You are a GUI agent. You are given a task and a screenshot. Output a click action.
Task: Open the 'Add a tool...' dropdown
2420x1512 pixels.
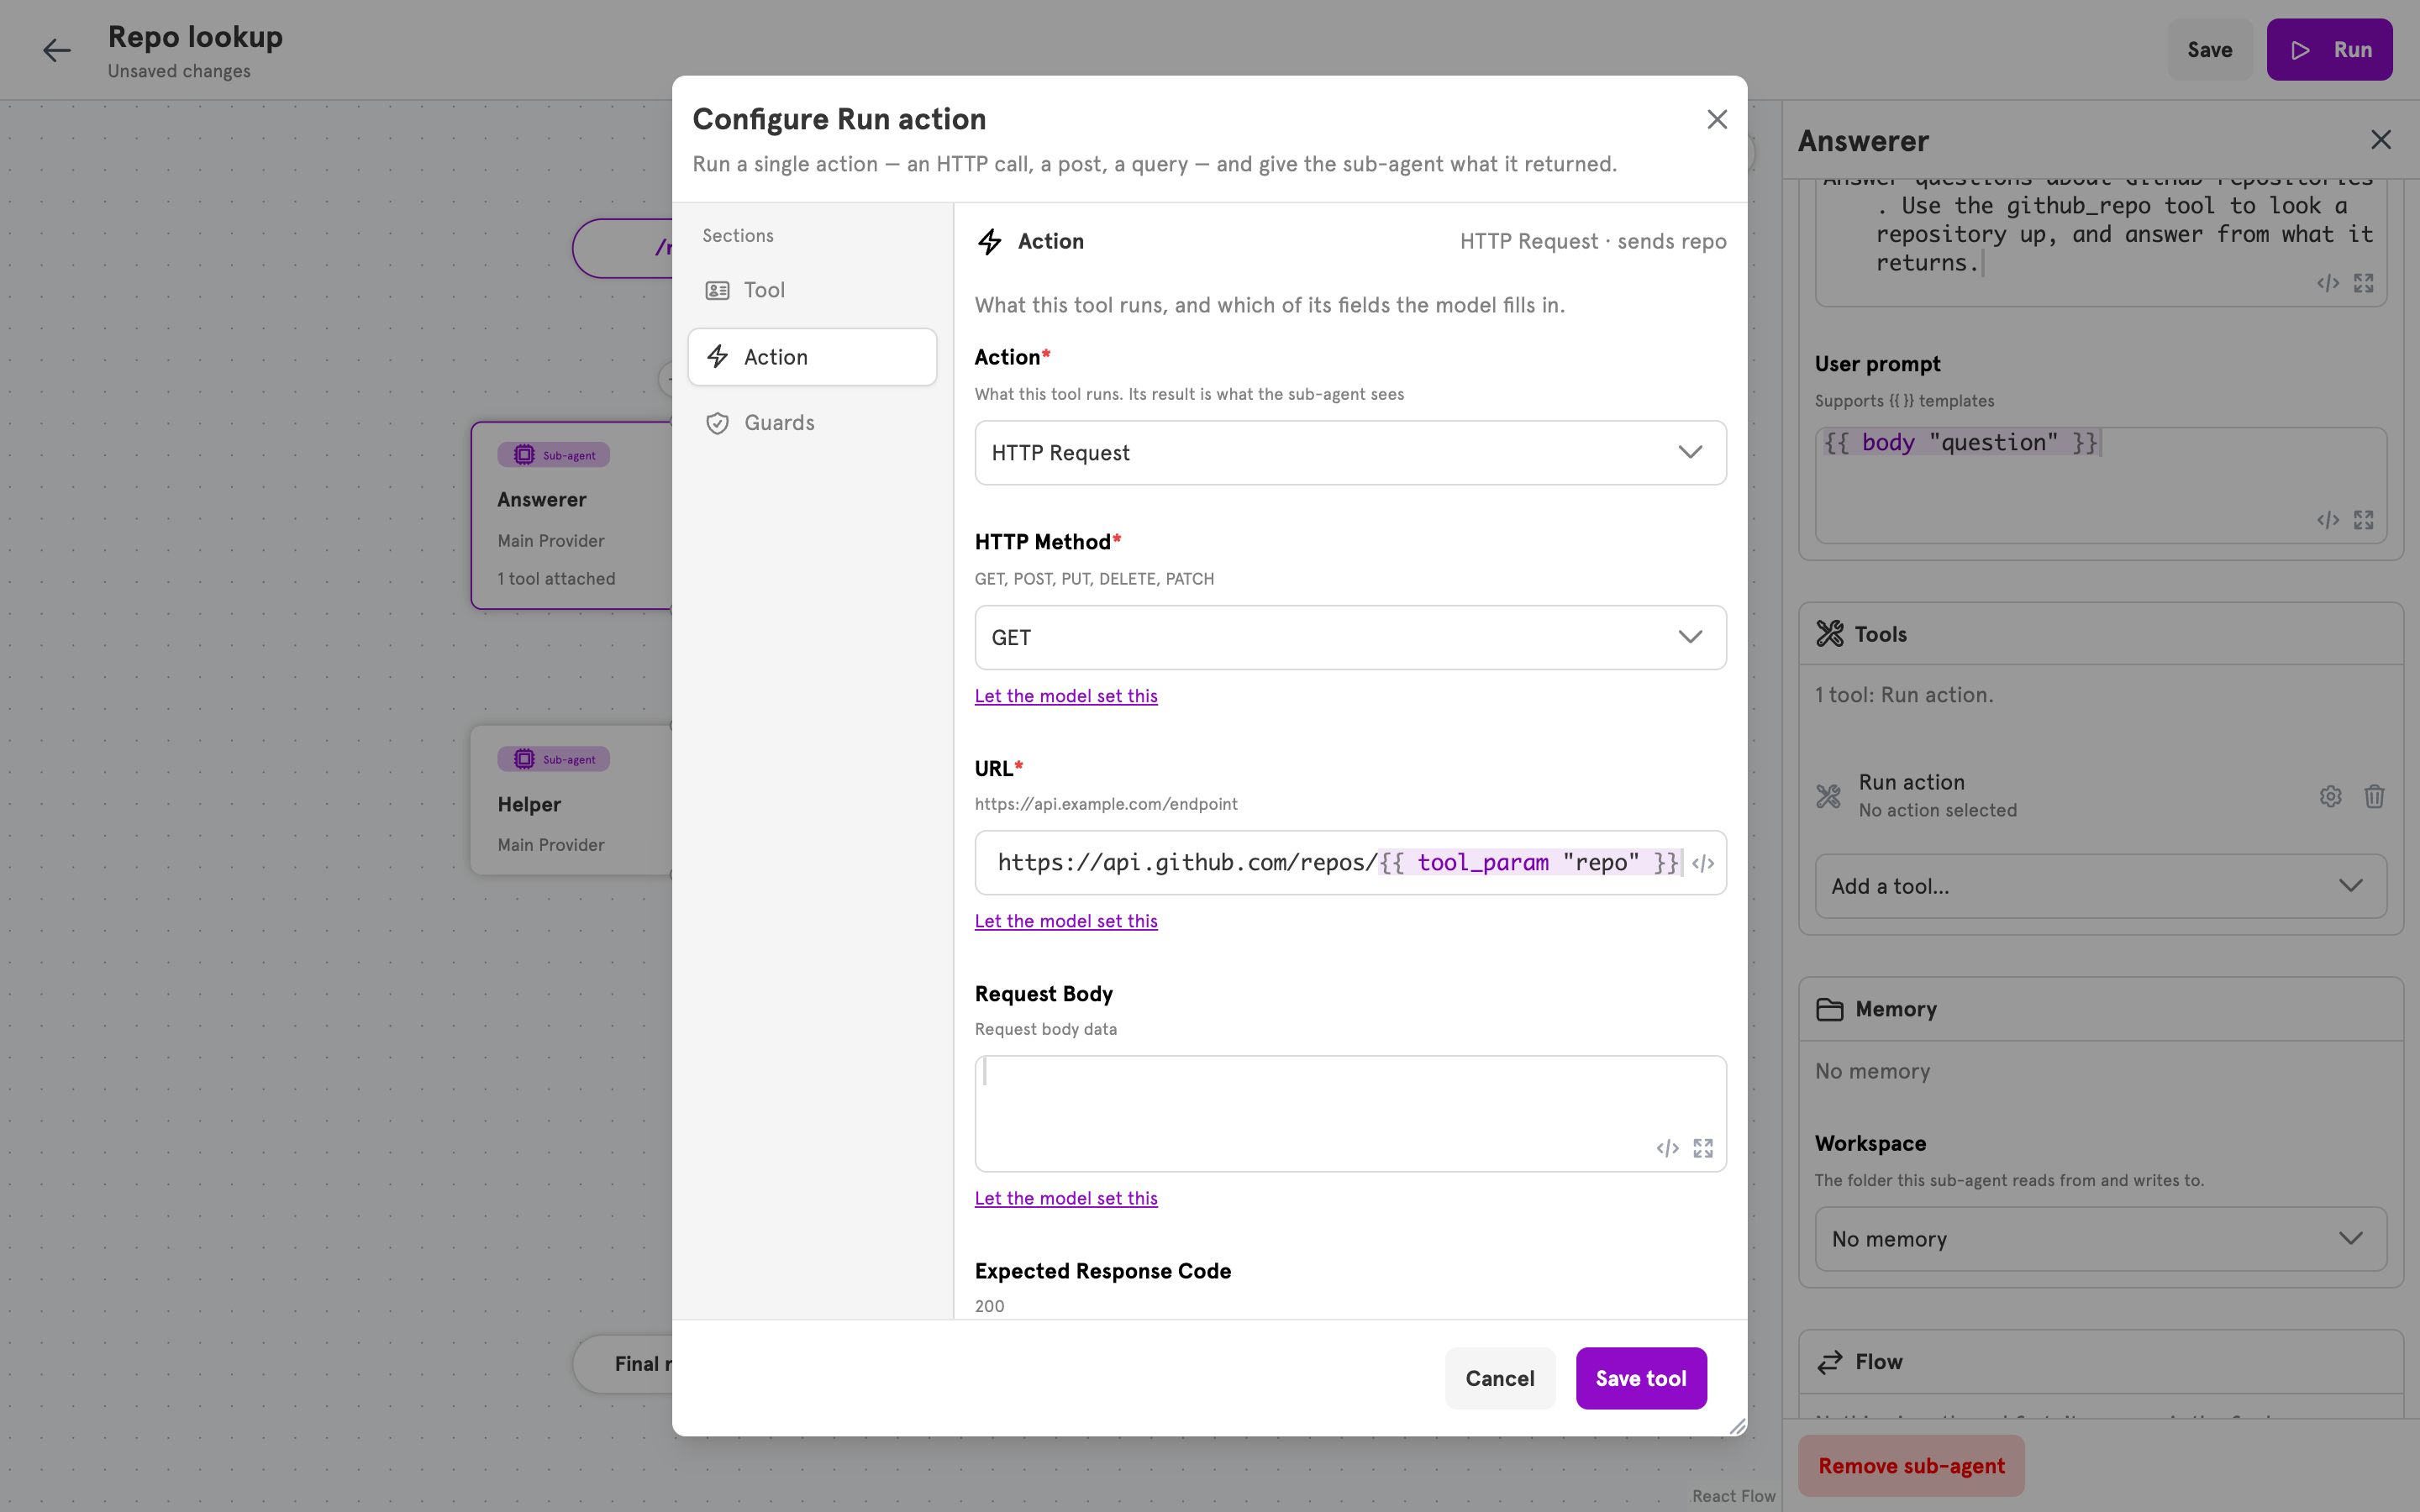point(2100,886)
